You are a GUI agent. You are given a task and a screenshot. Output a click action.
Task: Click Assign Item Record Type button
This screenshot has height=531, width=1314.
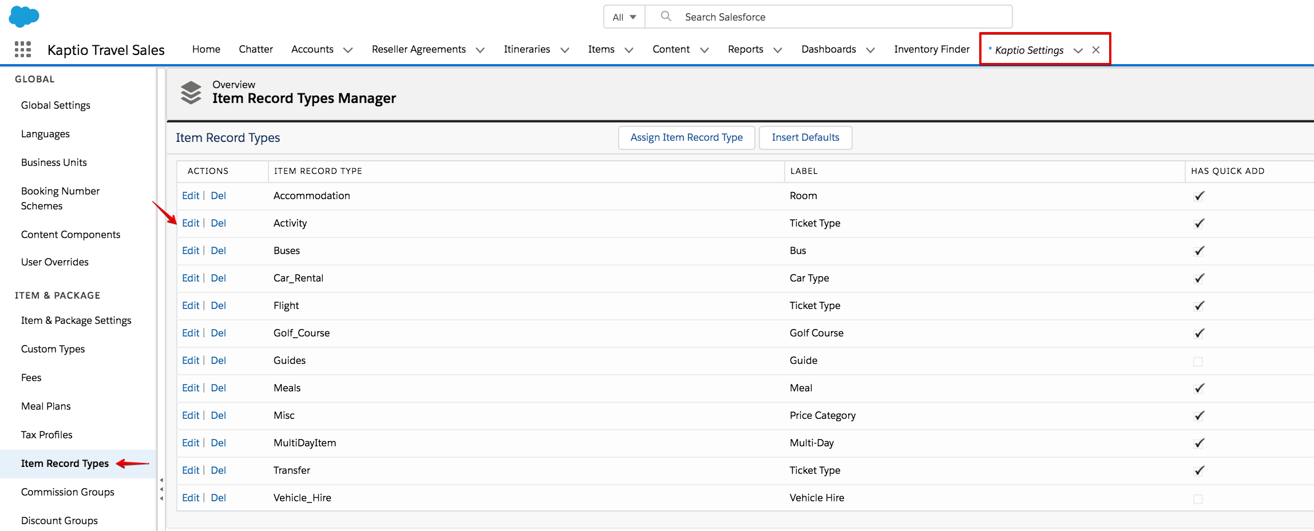coord(687,138)
